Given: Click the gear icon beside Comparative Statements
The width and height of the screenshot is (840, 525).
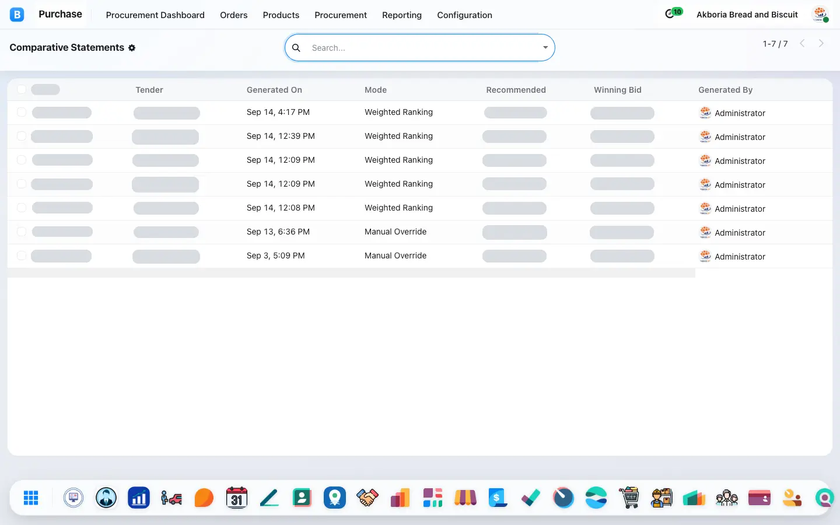Looking at the screenshot, I should click(132, 48).
